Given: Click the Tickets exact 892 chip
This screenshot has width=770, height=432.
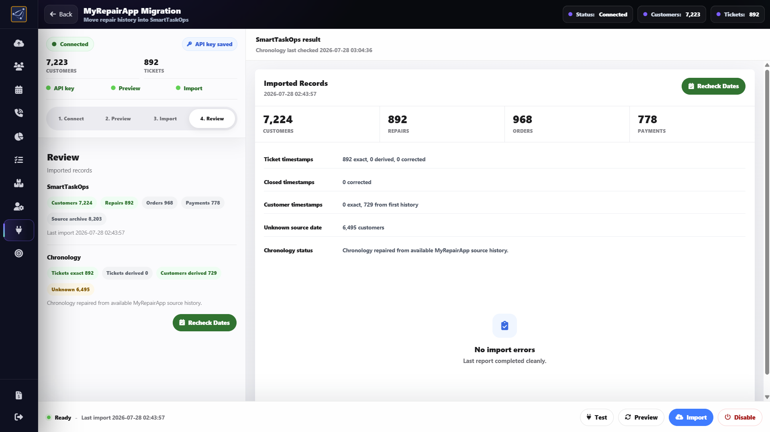Looking at the screenshot, I should [72, 273].
